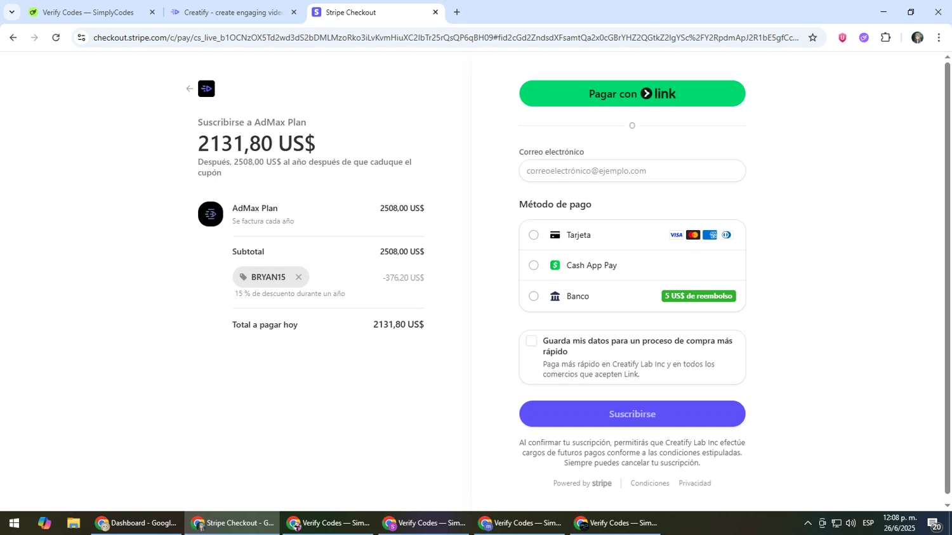The image size is (952, 535).
Task: Close the Creatify browser tab
Action: click(x=293, y=12)
